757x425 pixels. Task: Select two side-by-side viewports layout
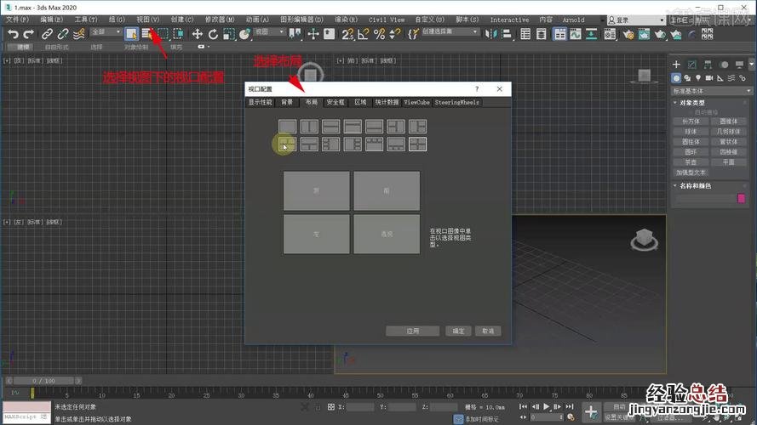pos(309,126)
